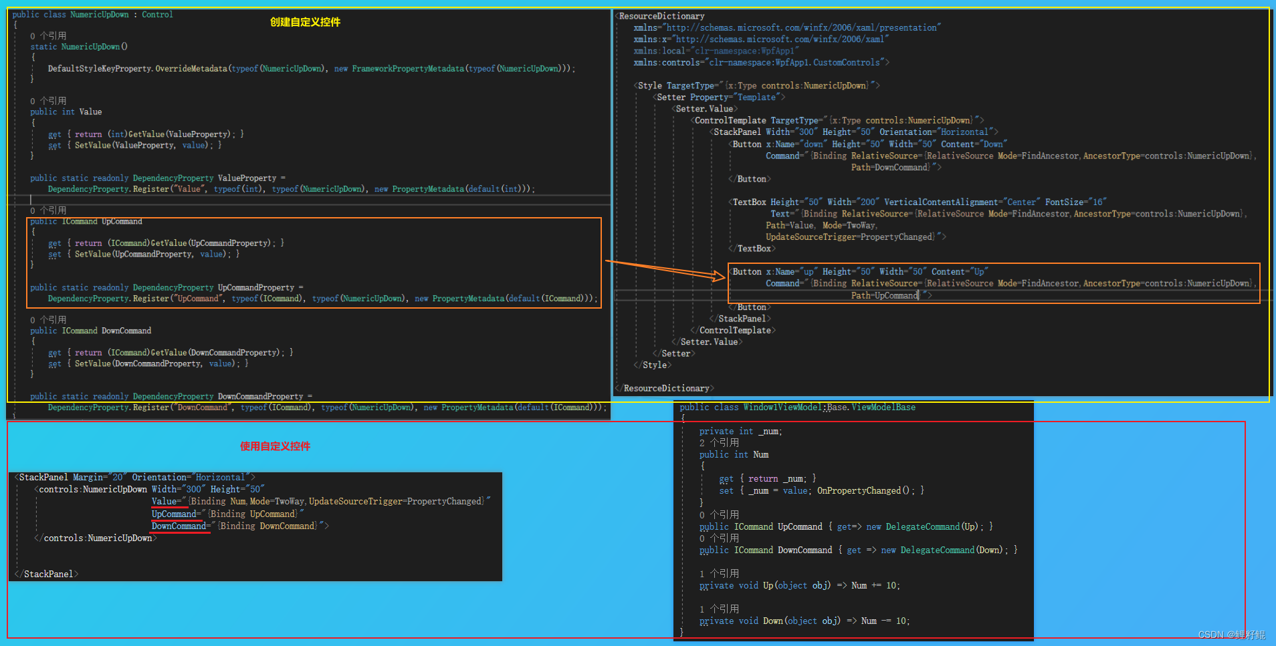The image size is (1276, 646).
Task: Click the setter 'SetValue(DownCommandProperty, value)'
Action: pyautogui.click(x=148, y=364)
